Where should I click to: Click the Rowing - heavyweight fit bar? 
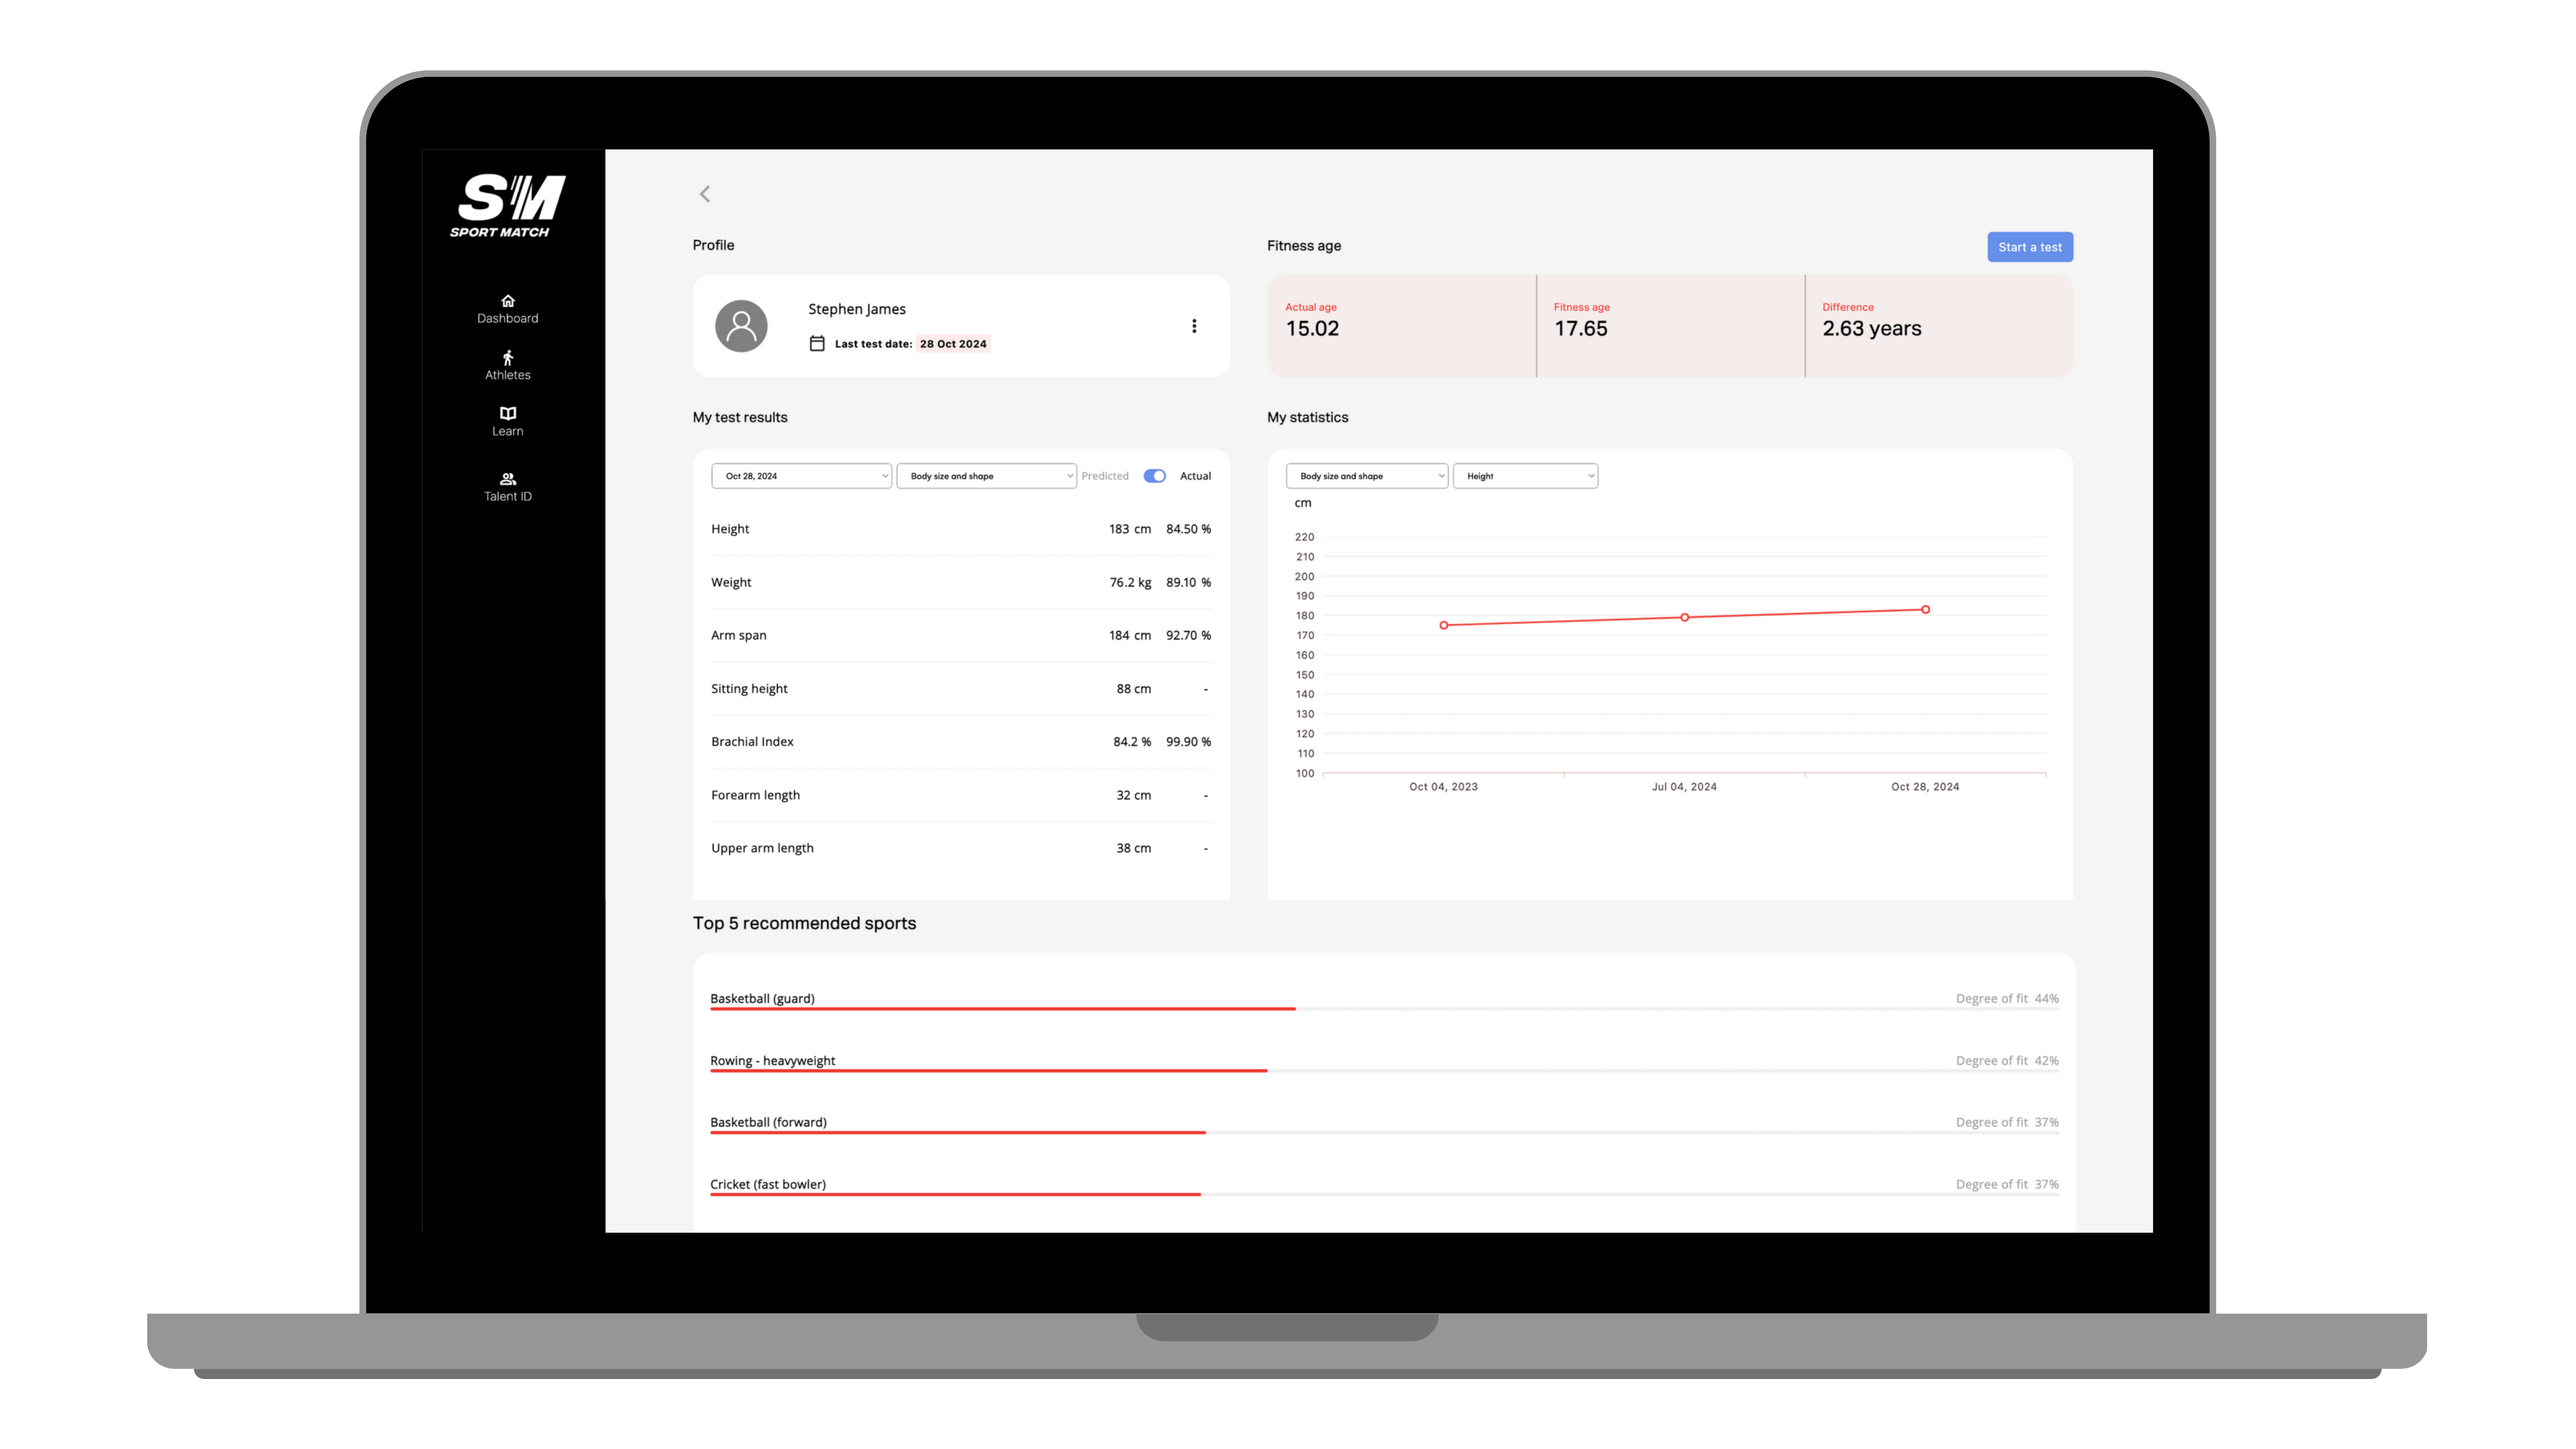pos(1384,1071)
